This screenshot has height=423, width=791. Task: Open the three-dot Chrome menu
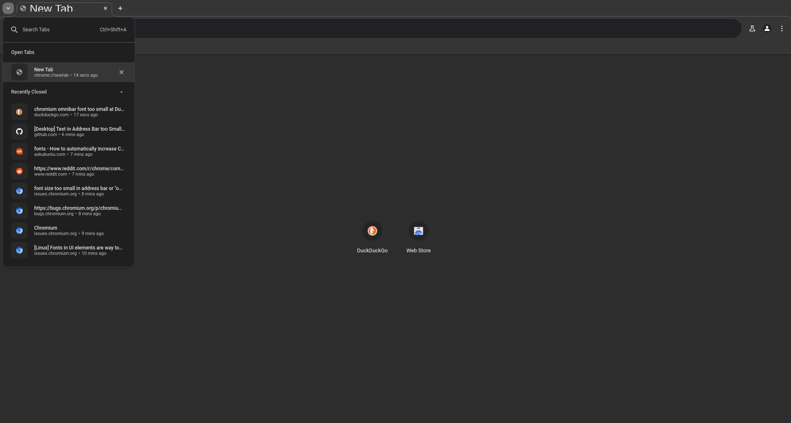click(x=782, y=28)
